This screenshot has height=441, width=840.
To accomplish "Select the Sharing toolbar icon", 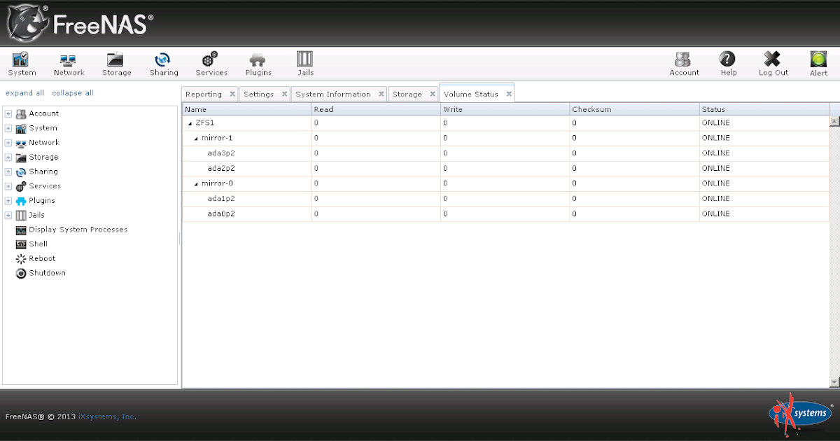I will (163, 63).
